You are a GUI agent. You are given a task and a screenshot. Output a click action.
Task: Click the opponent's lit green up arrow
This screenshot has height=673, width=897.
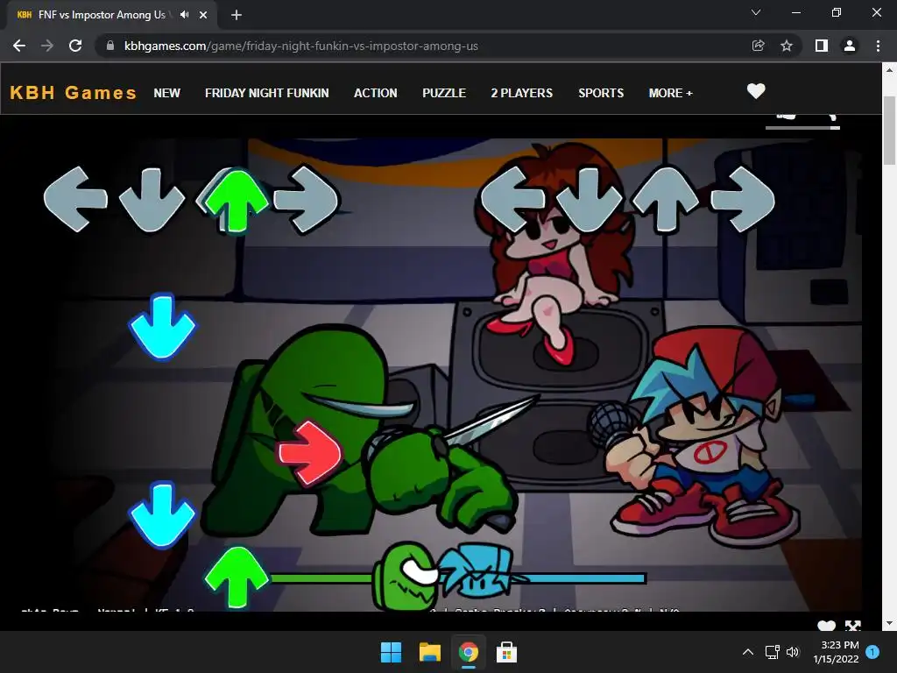[236, 202]
